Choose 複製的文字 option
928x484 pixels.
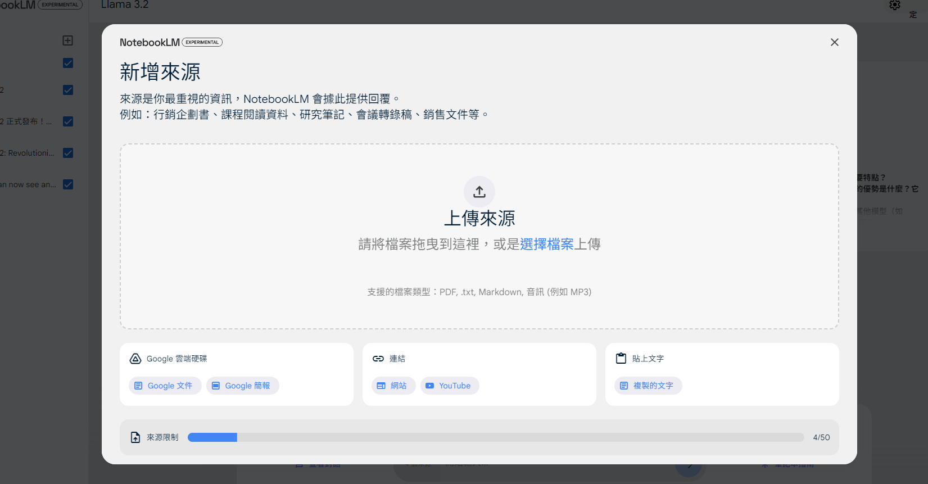tap(648, 386)
